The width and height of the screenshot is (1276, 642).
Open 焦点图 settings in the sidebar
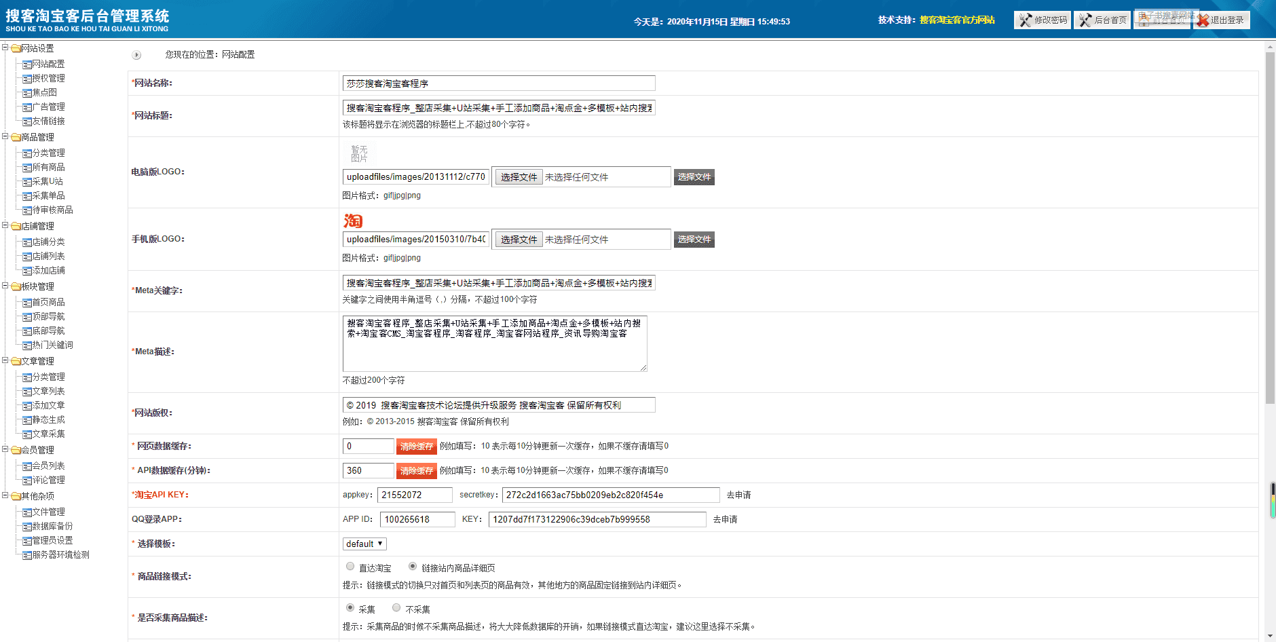45,92
